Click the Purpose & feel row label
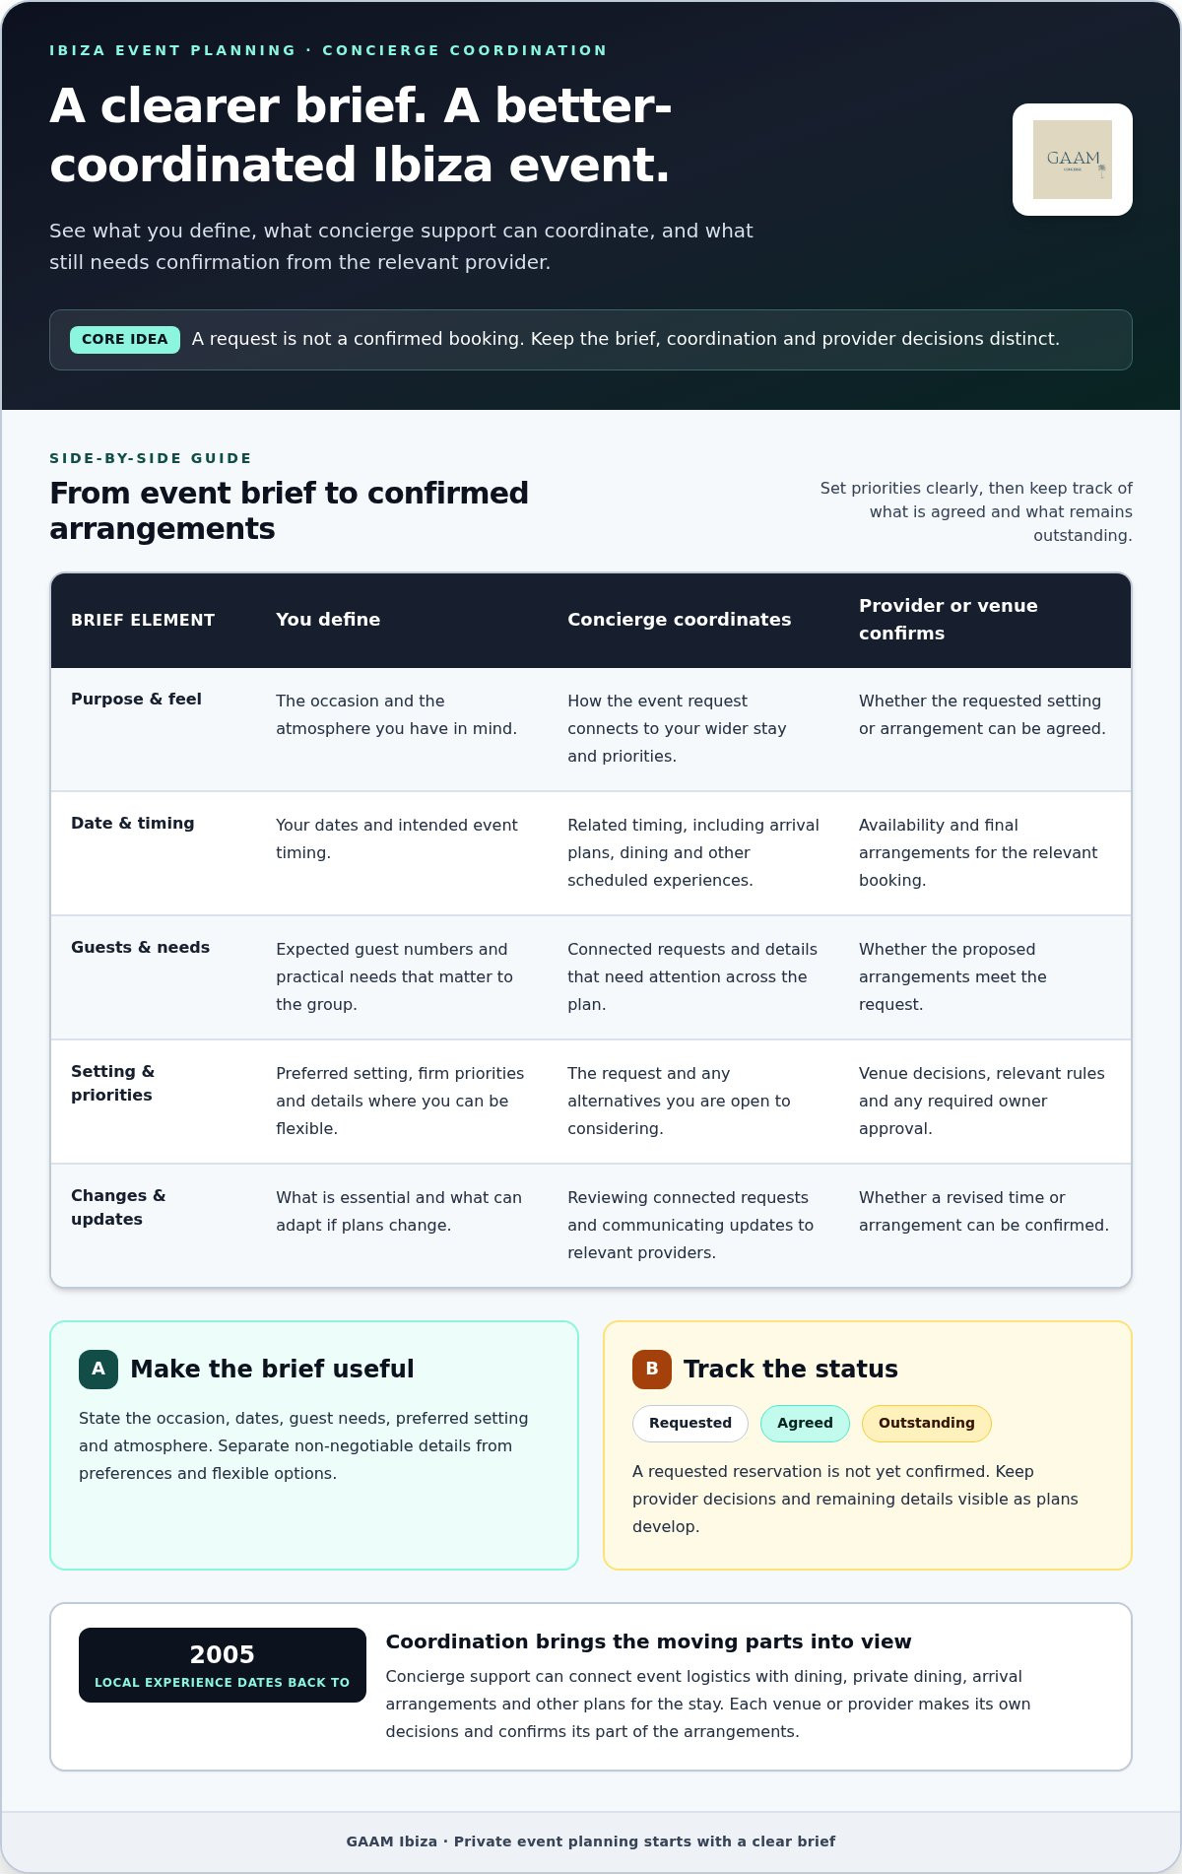1182x1874 pixels. pos(136,700)
